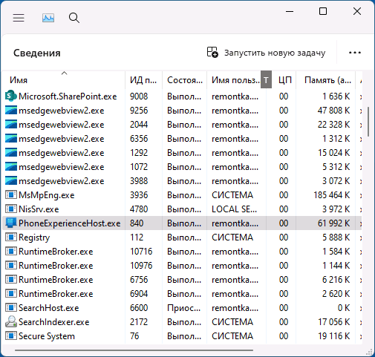Select the SearchIndexer.exe process name
Image resolution: width=375 pixels, height=357 pixels.
54,322
